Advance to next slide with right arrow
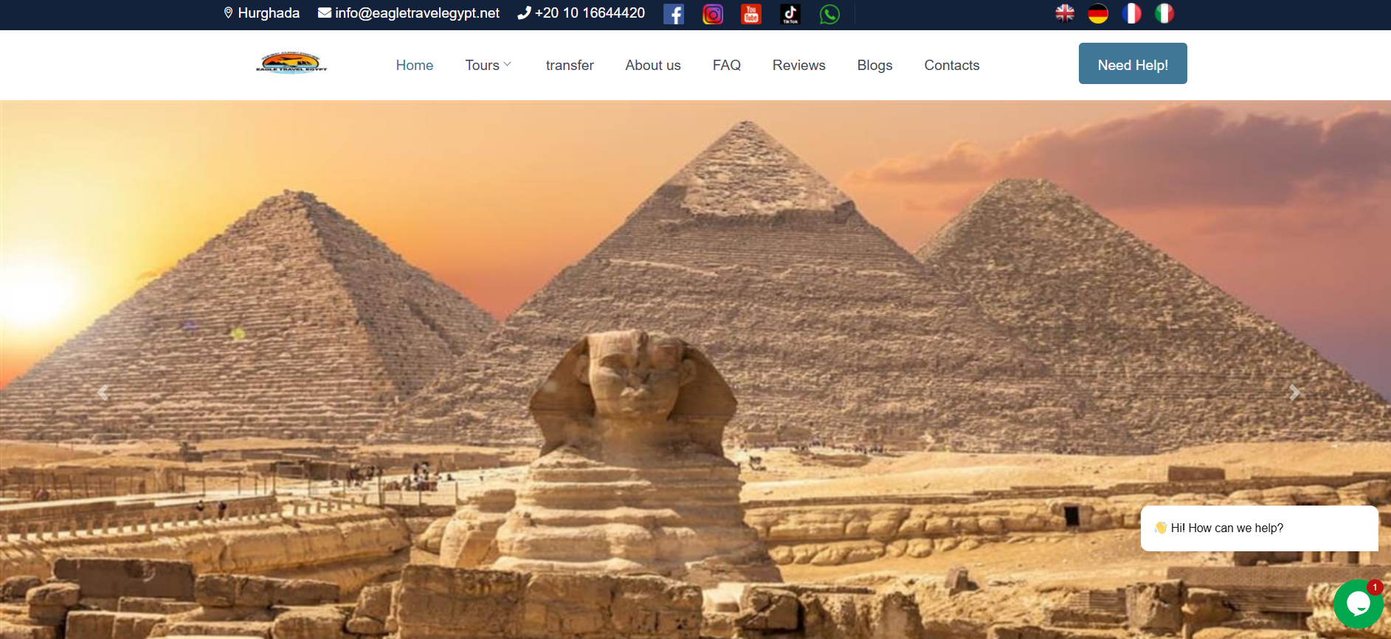 1294,393
